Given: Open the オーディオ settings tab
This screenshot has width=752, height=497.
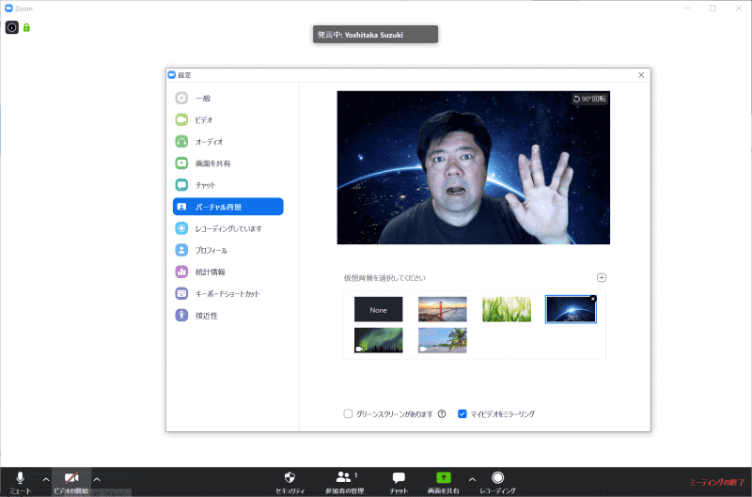Looking at the screenshot, I should tap(227, 142).
